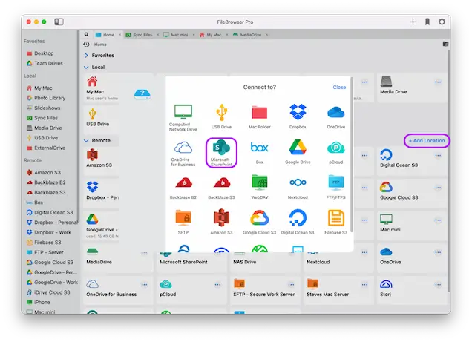Select WebDAV connection type
The width and height of the screenshot is (472, 342).
(x=260, y=186)
